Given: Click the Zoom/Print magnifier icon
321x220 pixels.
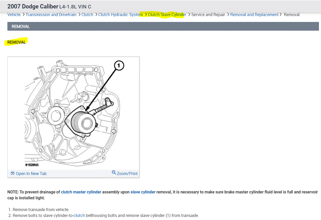Looking at the screenshot, I should coord(114,173).
